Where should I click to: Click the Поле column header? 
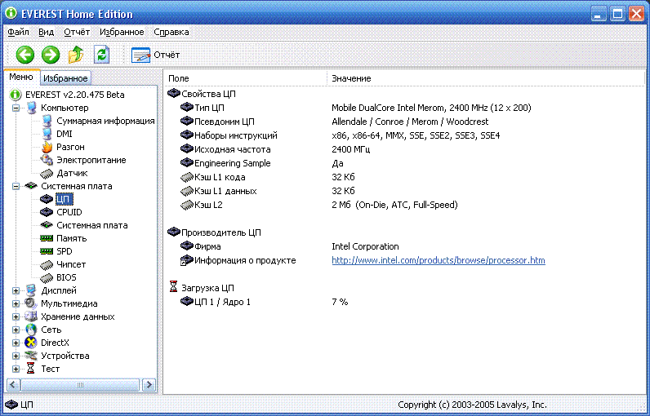(x=245, y=78)
